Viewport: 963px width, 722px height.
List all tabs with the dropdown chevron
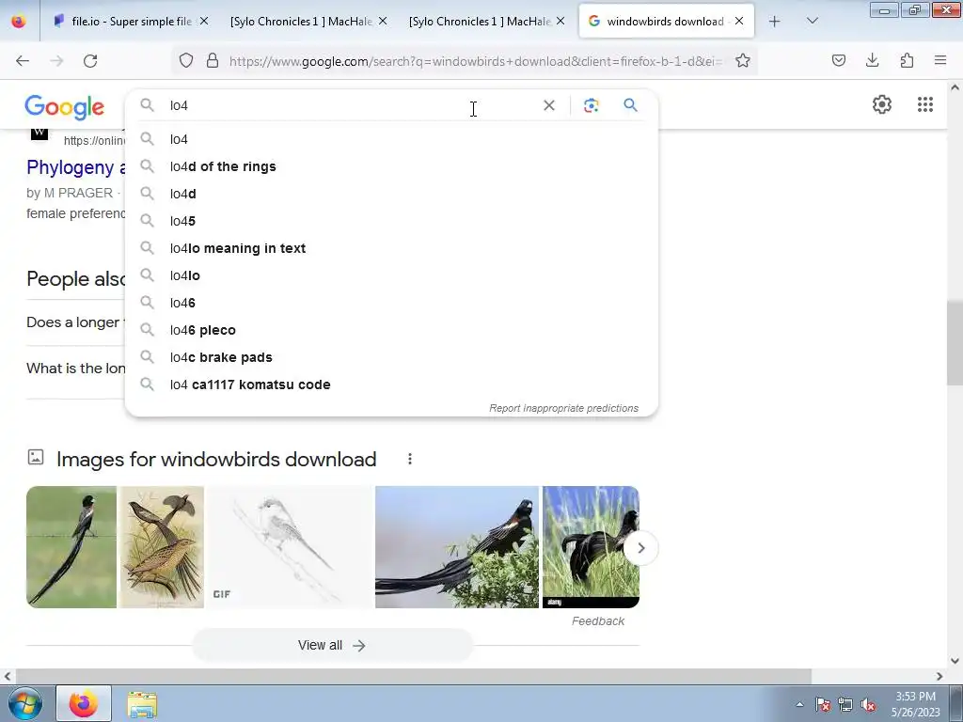coord(812,21)
